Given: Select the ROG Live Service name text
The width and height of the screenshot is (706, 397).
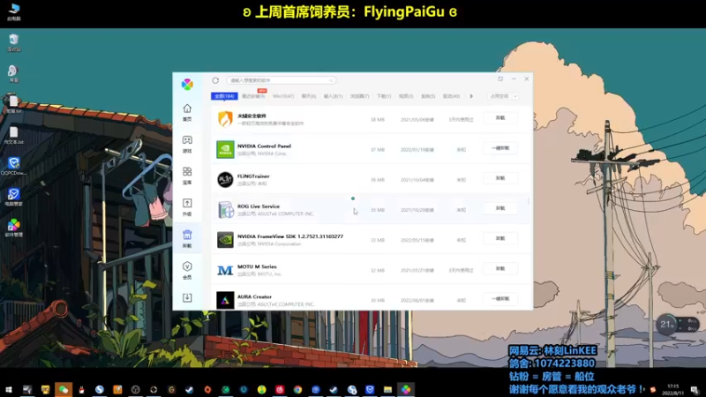Looking at the screenshot, I should tap(259, 206).
